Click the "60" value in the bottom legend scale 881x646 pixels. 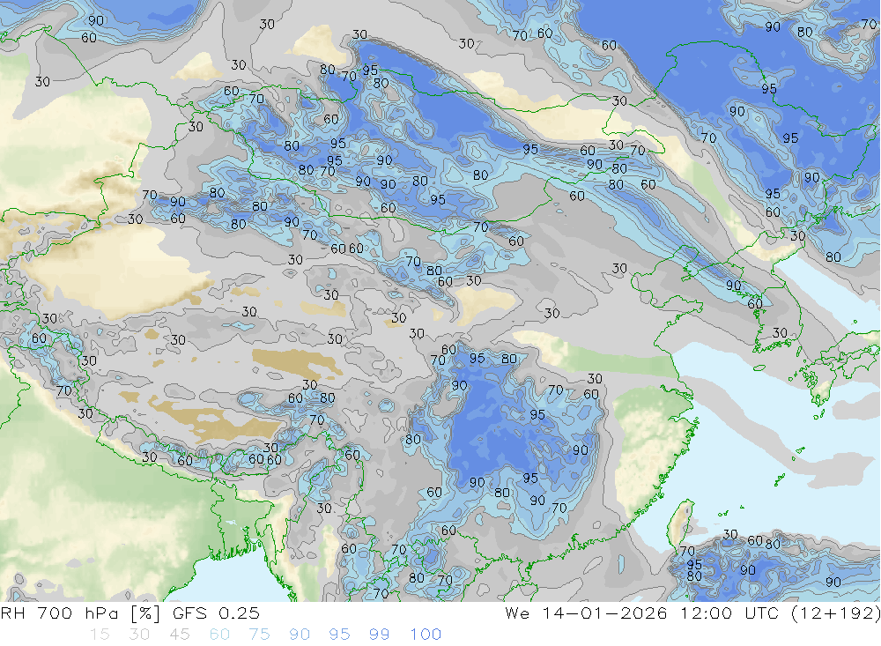point(219,635)
